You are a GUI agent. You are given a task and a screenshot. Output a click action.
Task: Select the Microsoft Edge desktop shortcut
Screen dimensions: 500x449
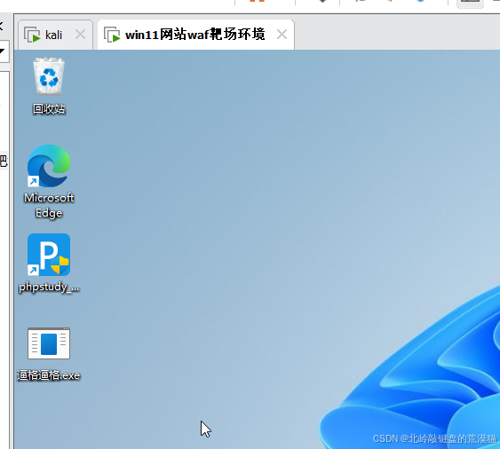[x=49, y=166]
